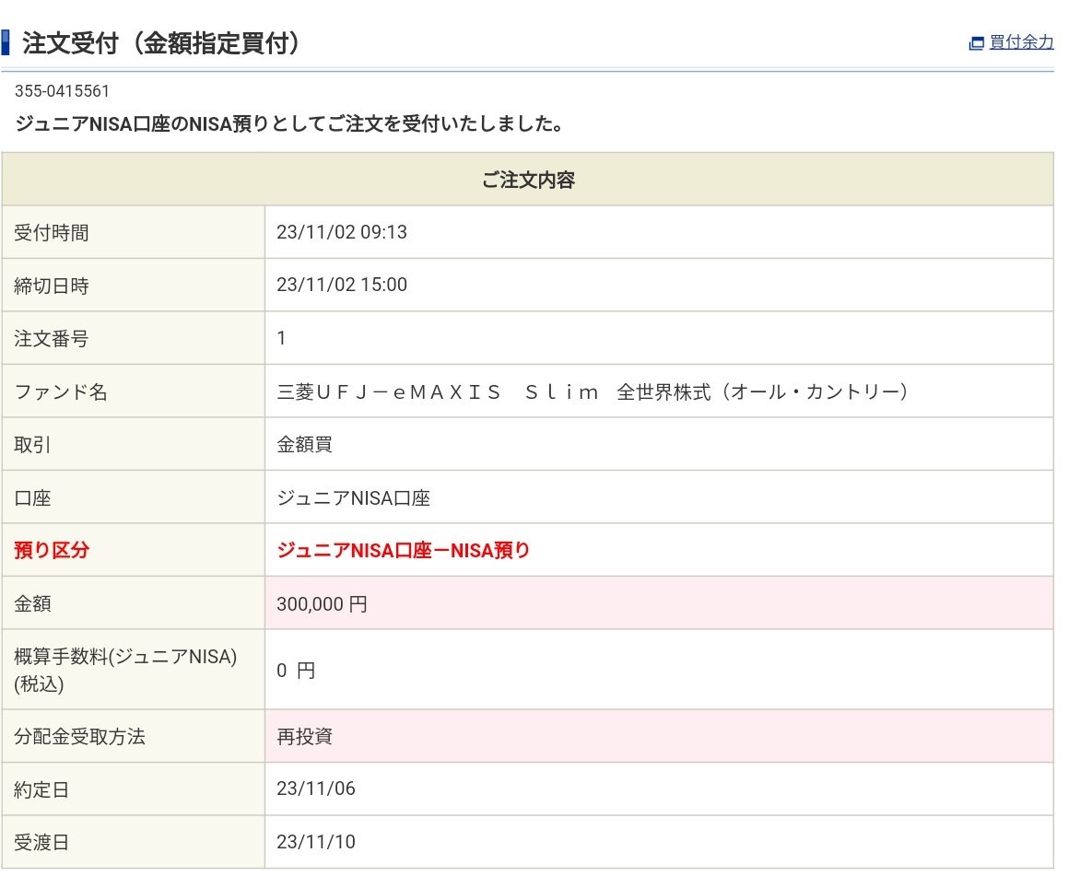Select the 受渡日 label
Viewport: 1080px width, 876px height.
[x=41, y=842]
